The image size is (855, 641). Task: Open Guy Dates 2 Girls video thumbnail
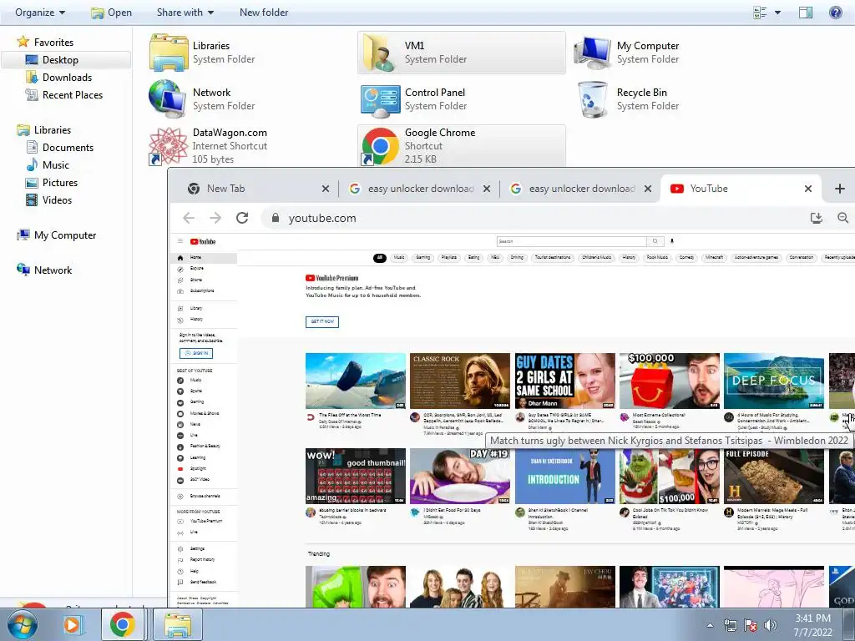pos(565,381)
